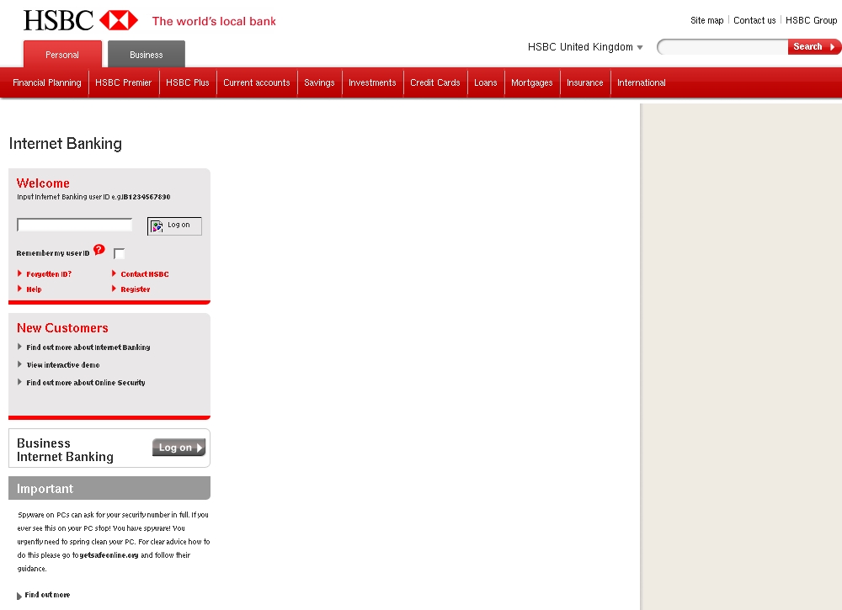Click the Find out more link under Important

coord(47,595)
